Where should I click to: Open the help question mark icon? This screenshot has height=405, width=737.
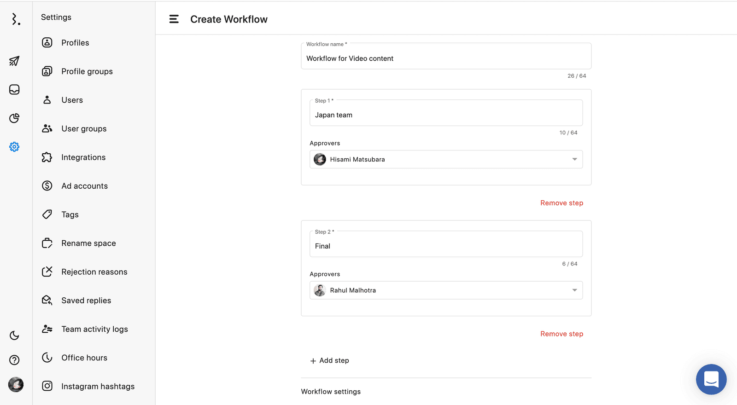pyautogui.click(x=14, y=360)
